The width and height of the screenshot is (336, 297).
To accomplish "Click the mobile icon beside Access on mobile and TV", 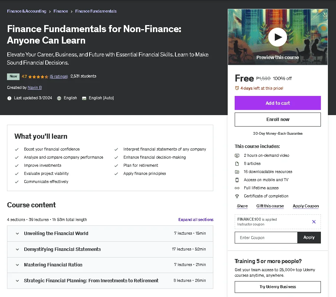I will coord(237,180).
